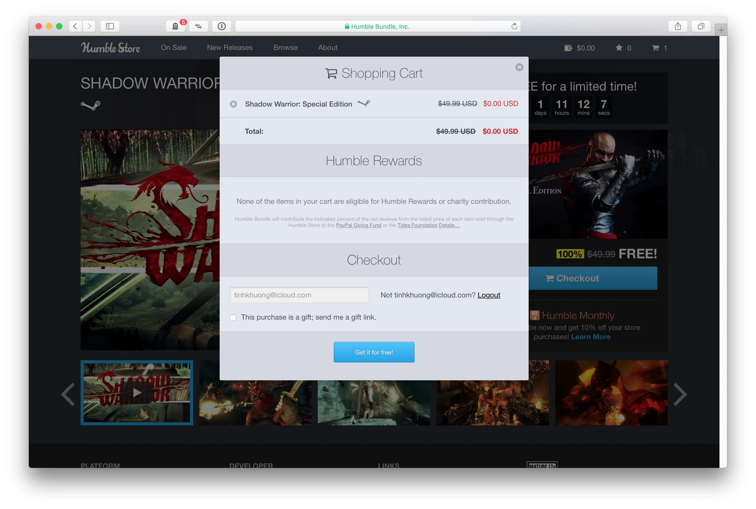Open the Details… link
756x509 pixels.
(x=449, y=225)
